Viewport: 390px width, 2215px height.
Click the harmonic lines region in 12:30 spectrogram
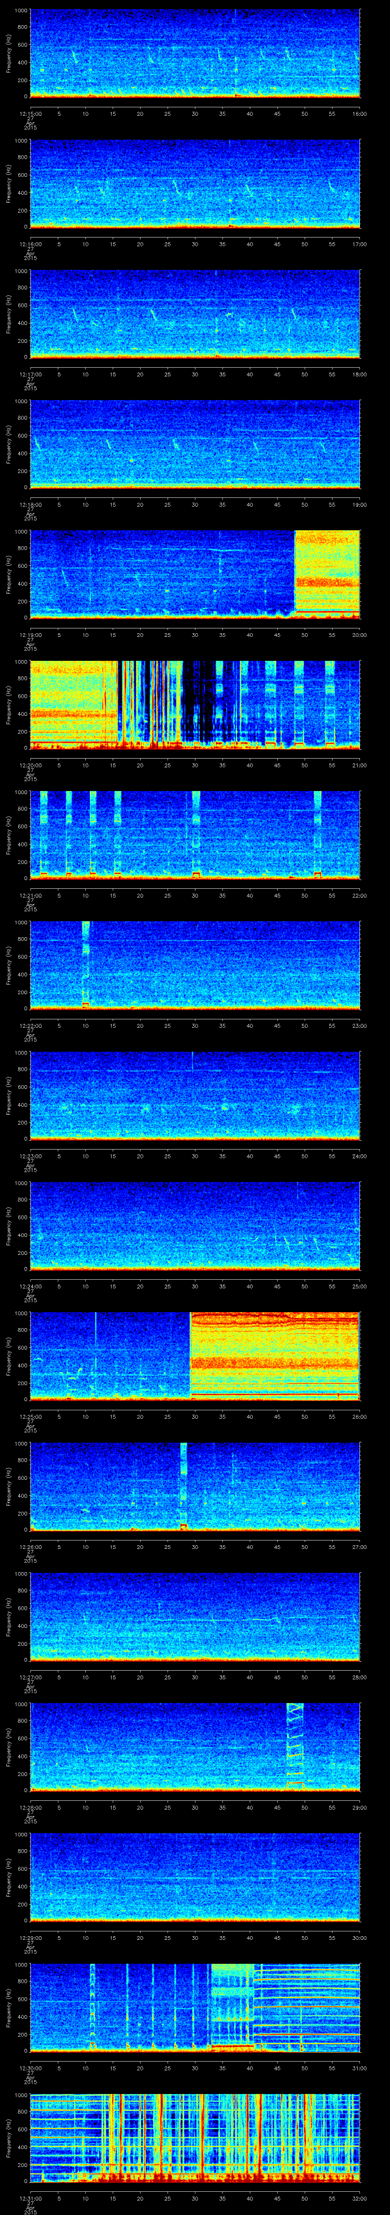coord(307,2008)
